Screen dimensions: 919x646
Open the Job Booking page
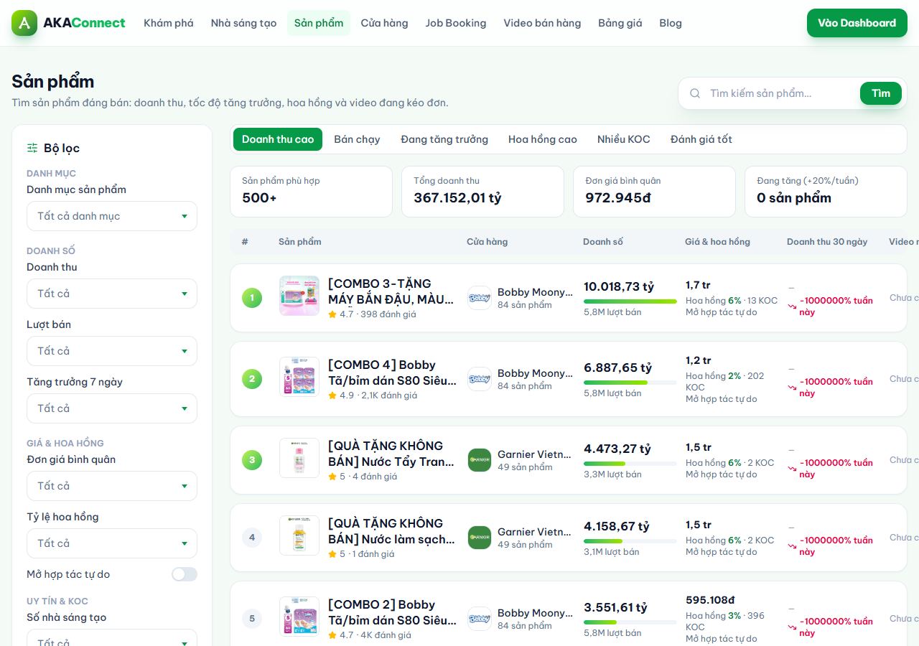(456, 23)
